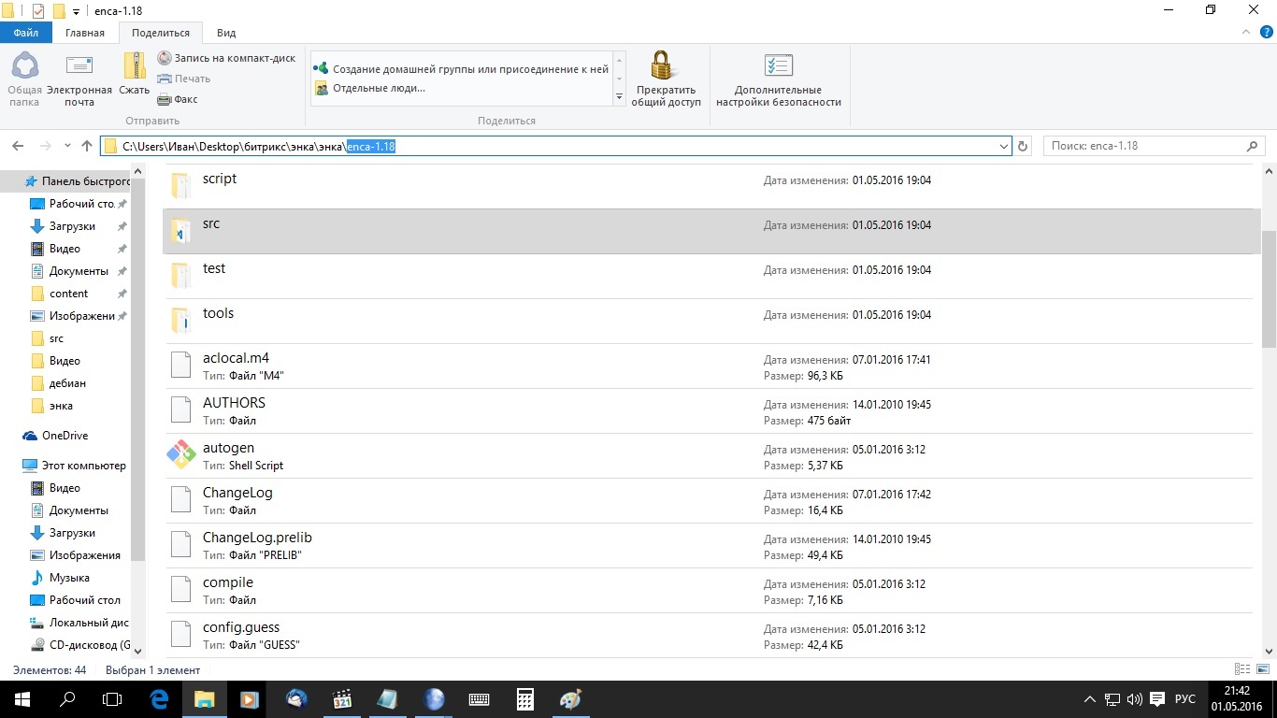1277x718 pixels.
Task: Select the ChangeLog file
Action: (708, 500)
